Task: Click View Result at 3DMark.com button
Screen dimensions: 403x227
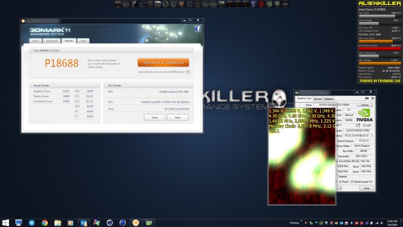Action: (x=163, y=63)
